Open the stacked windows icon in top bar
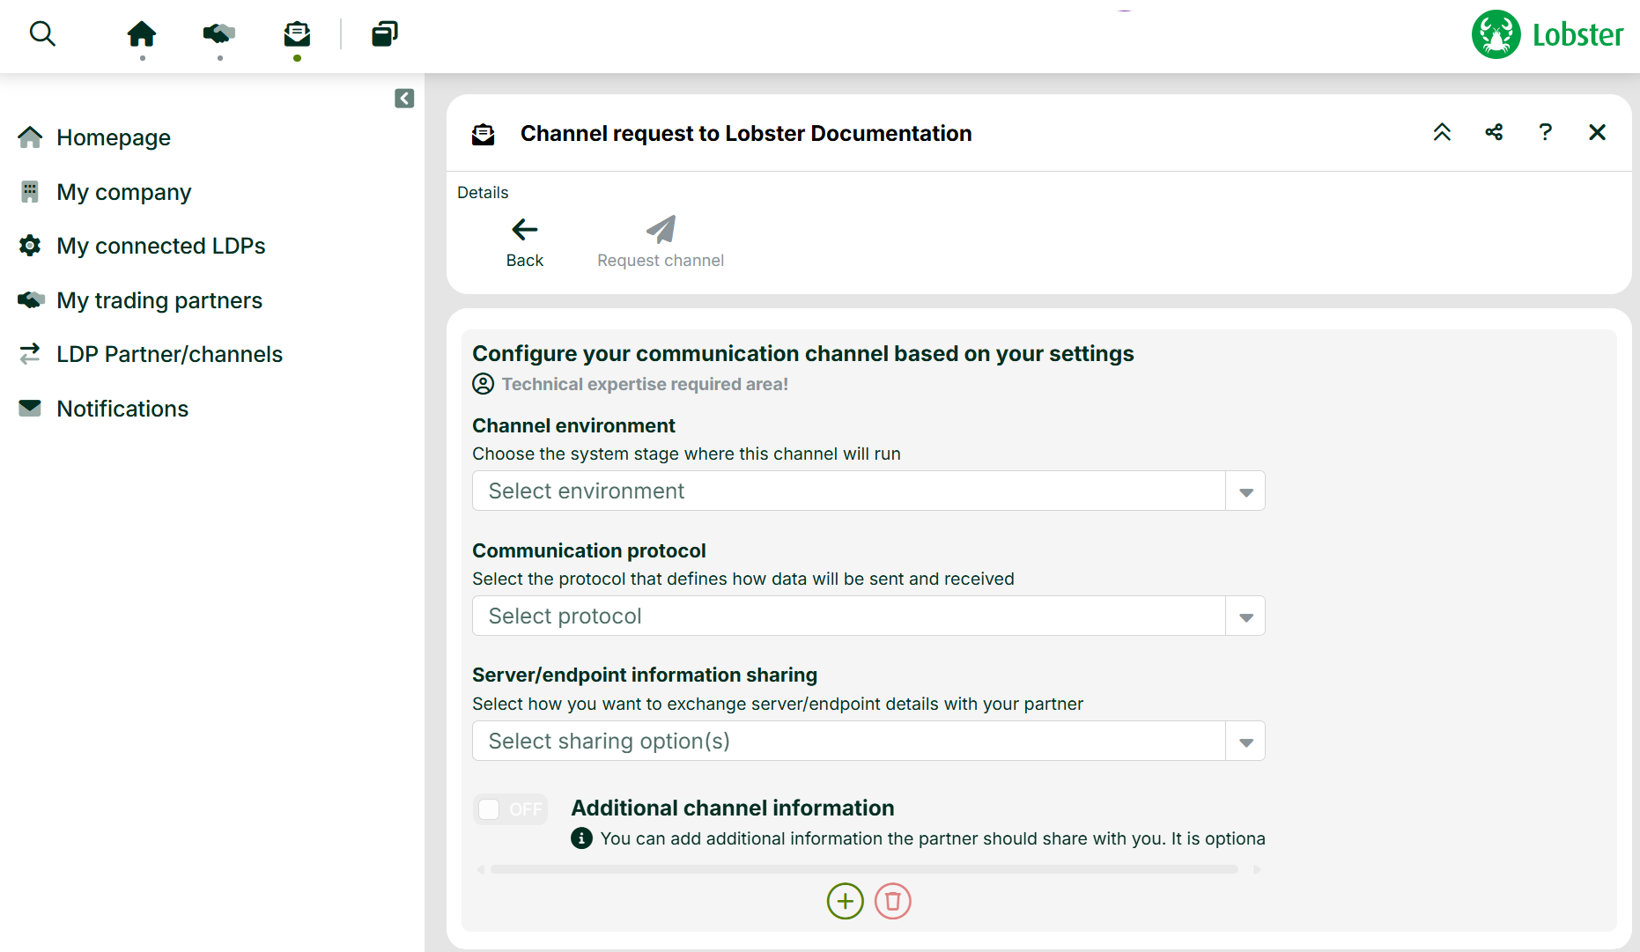Viewport: 1640px width, 952px height. [384, 34]
